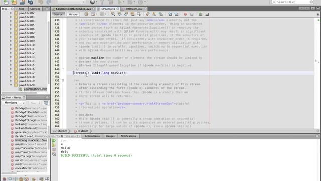The height and width of the screenshot is (181, 321).
Task: Switch to the Stream.java tab
Action: point(108,9)
